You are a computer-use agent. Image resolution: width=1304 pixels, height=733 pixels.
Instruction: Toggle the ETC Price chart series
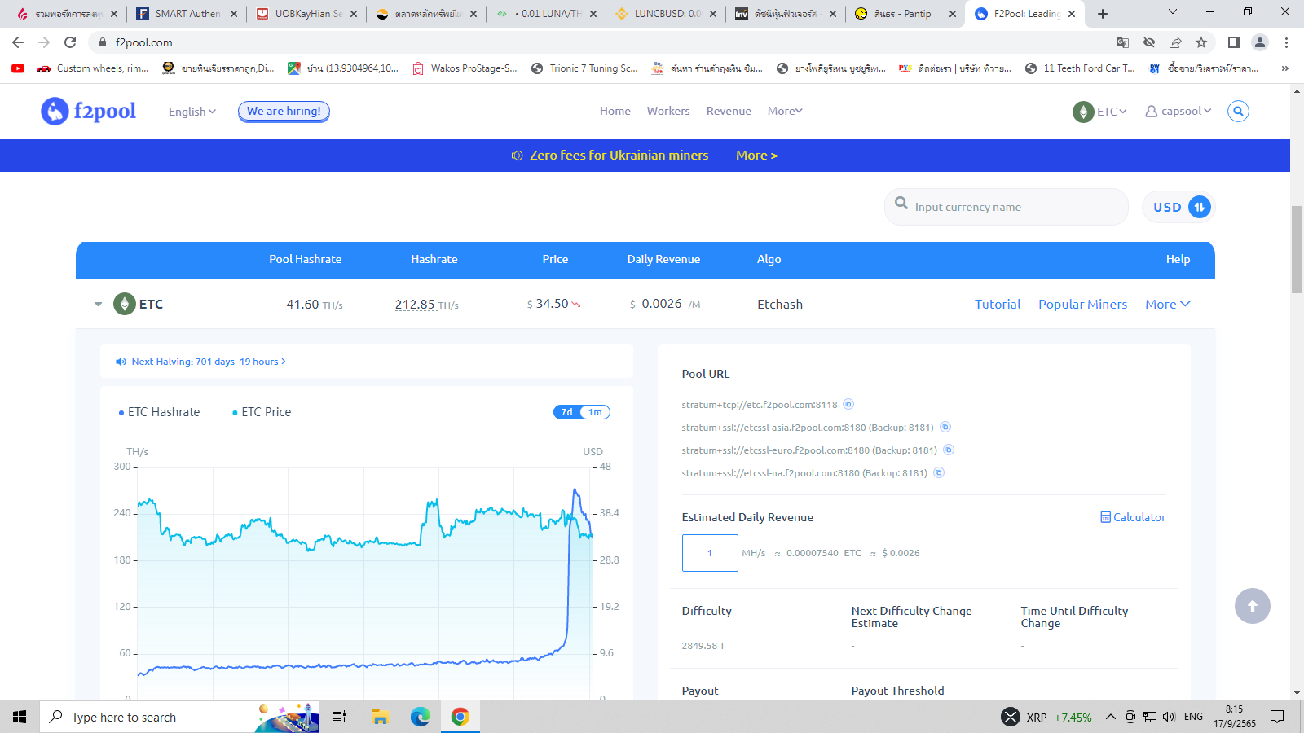pos(262,412)
